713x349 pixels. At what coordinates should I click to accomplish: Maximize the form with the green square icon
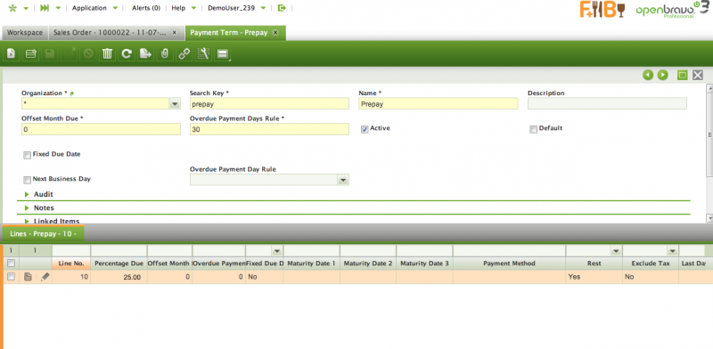(x=683, y=75)
